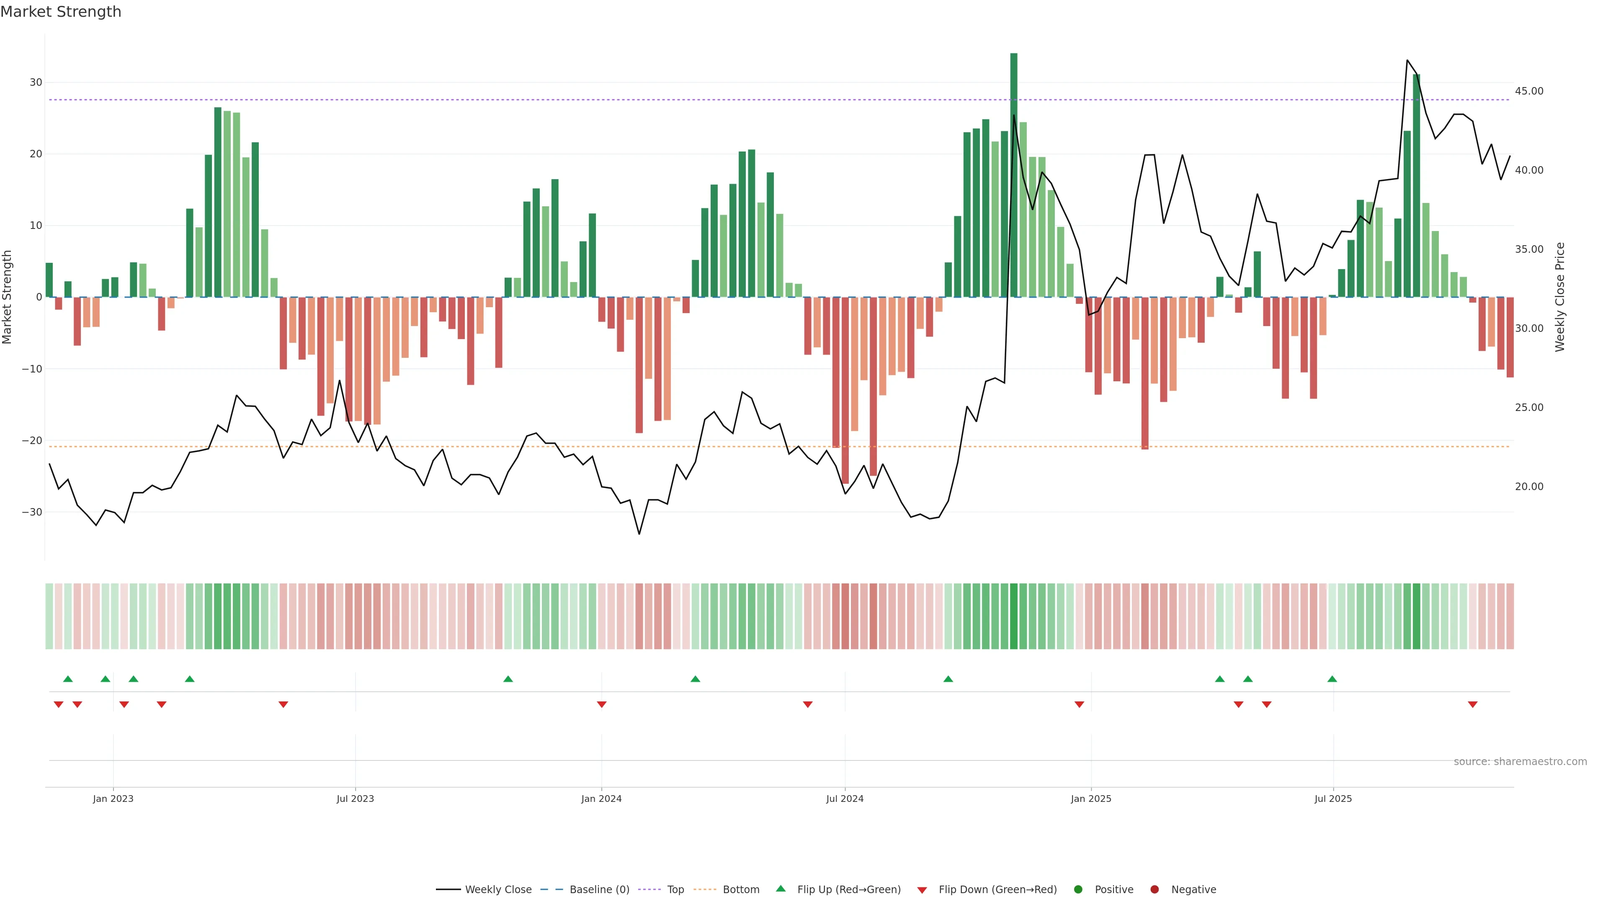Click the Market Strength chart title

pos(61,11)
